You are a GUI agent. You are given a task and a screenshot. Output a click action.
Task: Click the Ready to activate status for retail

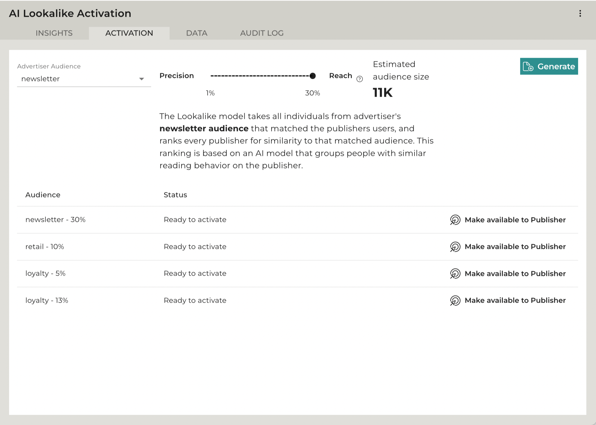pyautogui.click(x=195, y=247)
